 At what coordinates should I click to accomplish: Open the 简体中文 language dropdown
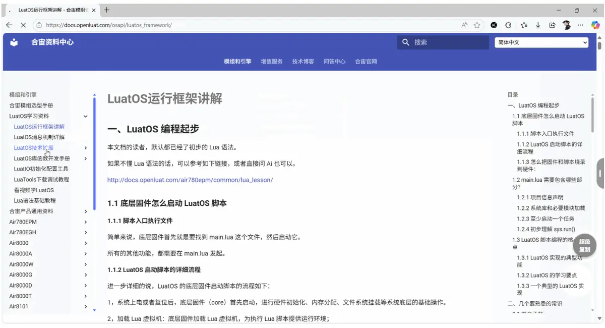(542, 42)
